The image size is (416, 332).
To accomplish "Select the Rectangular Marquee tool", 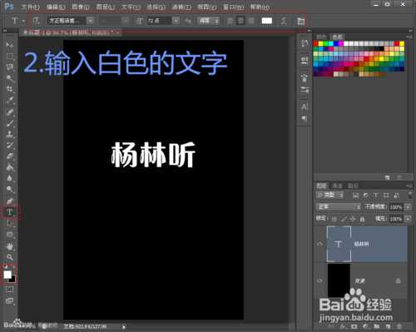I will tap(10, 56).
